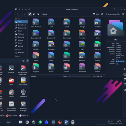This screenshot has height=126, width=126.
Task: Open the Manjaro folder icon
Action: coord(98,44)
